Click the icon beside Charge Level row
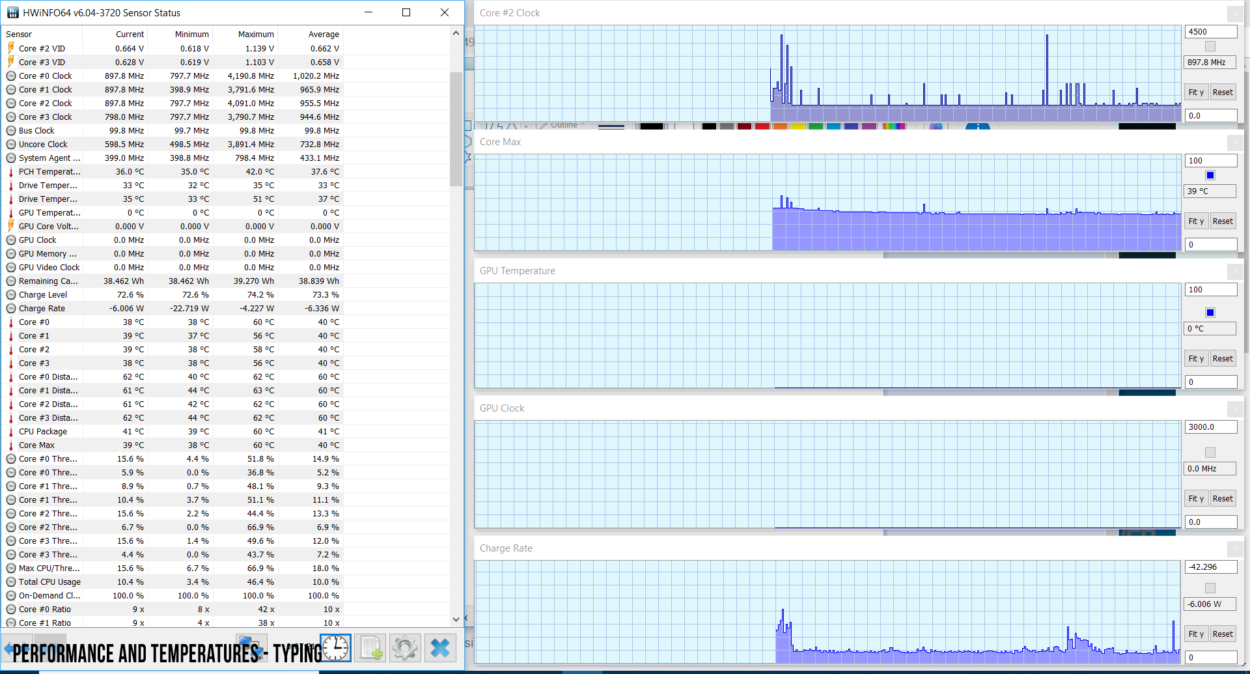This screenshot has height=674, width=1250. pos(11,295)
